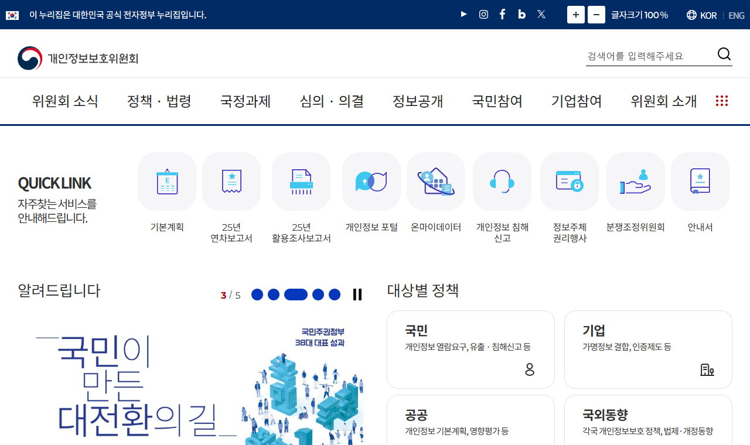750x445 pixels.
Task: Open the X (Twitter) icon link
Action: [x=541, y=15]
